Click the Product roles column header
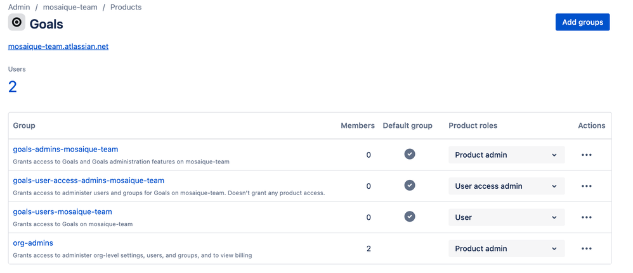The height and width of the screenshot is (273, 633). 473,125
